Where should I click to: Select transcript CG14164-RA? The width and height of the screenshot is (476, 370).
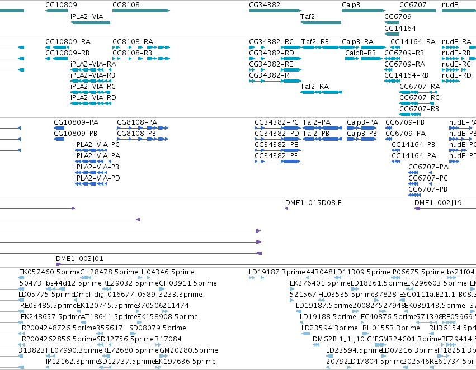click(x=413, y=41)
